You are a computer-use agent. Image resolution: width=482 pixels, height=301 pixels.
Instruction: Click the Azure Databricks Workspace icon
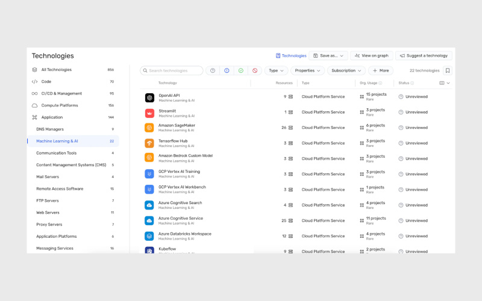(x=149, y=235)
